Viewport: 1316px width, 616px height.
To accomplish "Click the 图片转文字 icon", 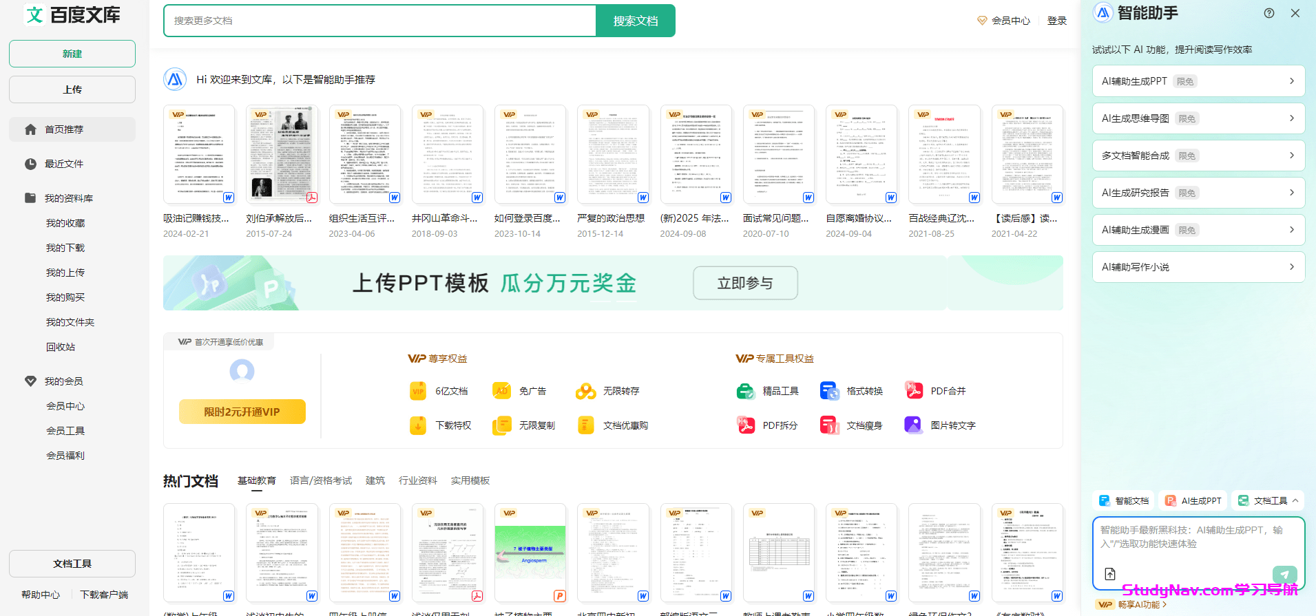I will (914, 425).
